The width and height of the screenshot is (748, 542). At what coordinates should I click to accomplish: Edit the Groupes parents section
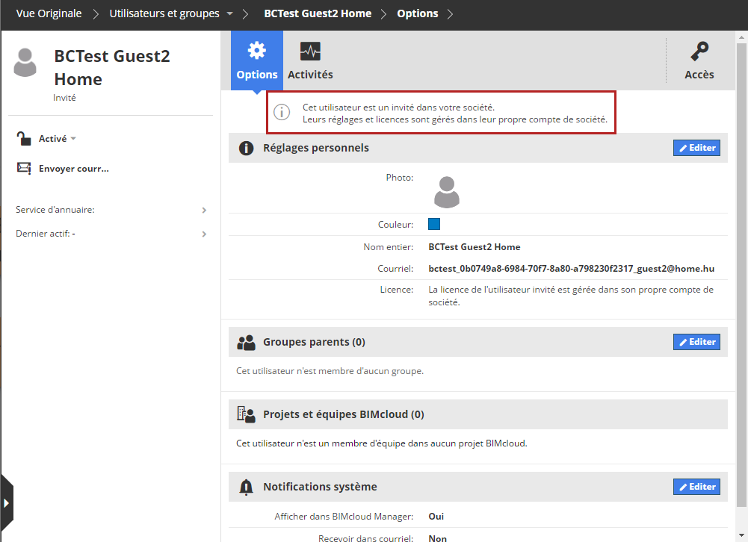coord(696,342)
